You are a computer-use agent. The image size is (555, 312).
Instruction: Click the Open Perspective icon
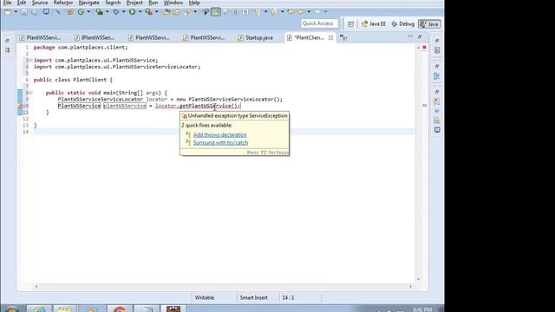coord(350,24)
